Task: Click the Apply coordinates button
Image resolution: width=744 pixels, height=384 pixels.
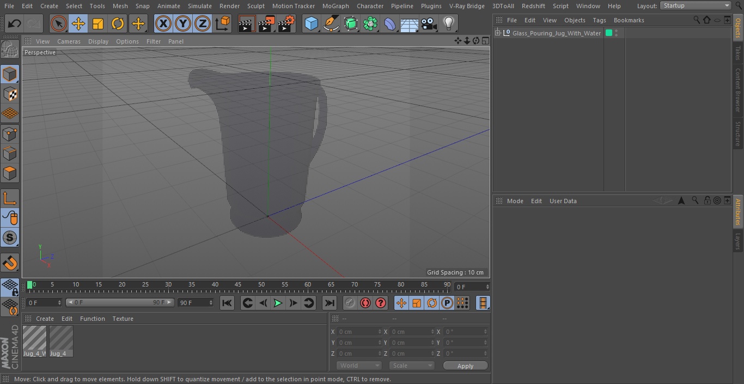Action: 465,365
